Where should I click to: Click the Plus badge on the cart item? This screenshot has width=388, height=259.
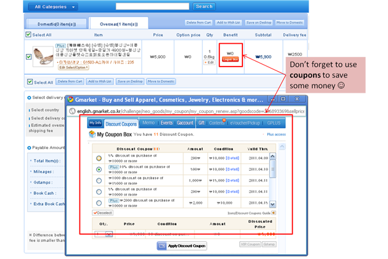(x=60, y=46)
